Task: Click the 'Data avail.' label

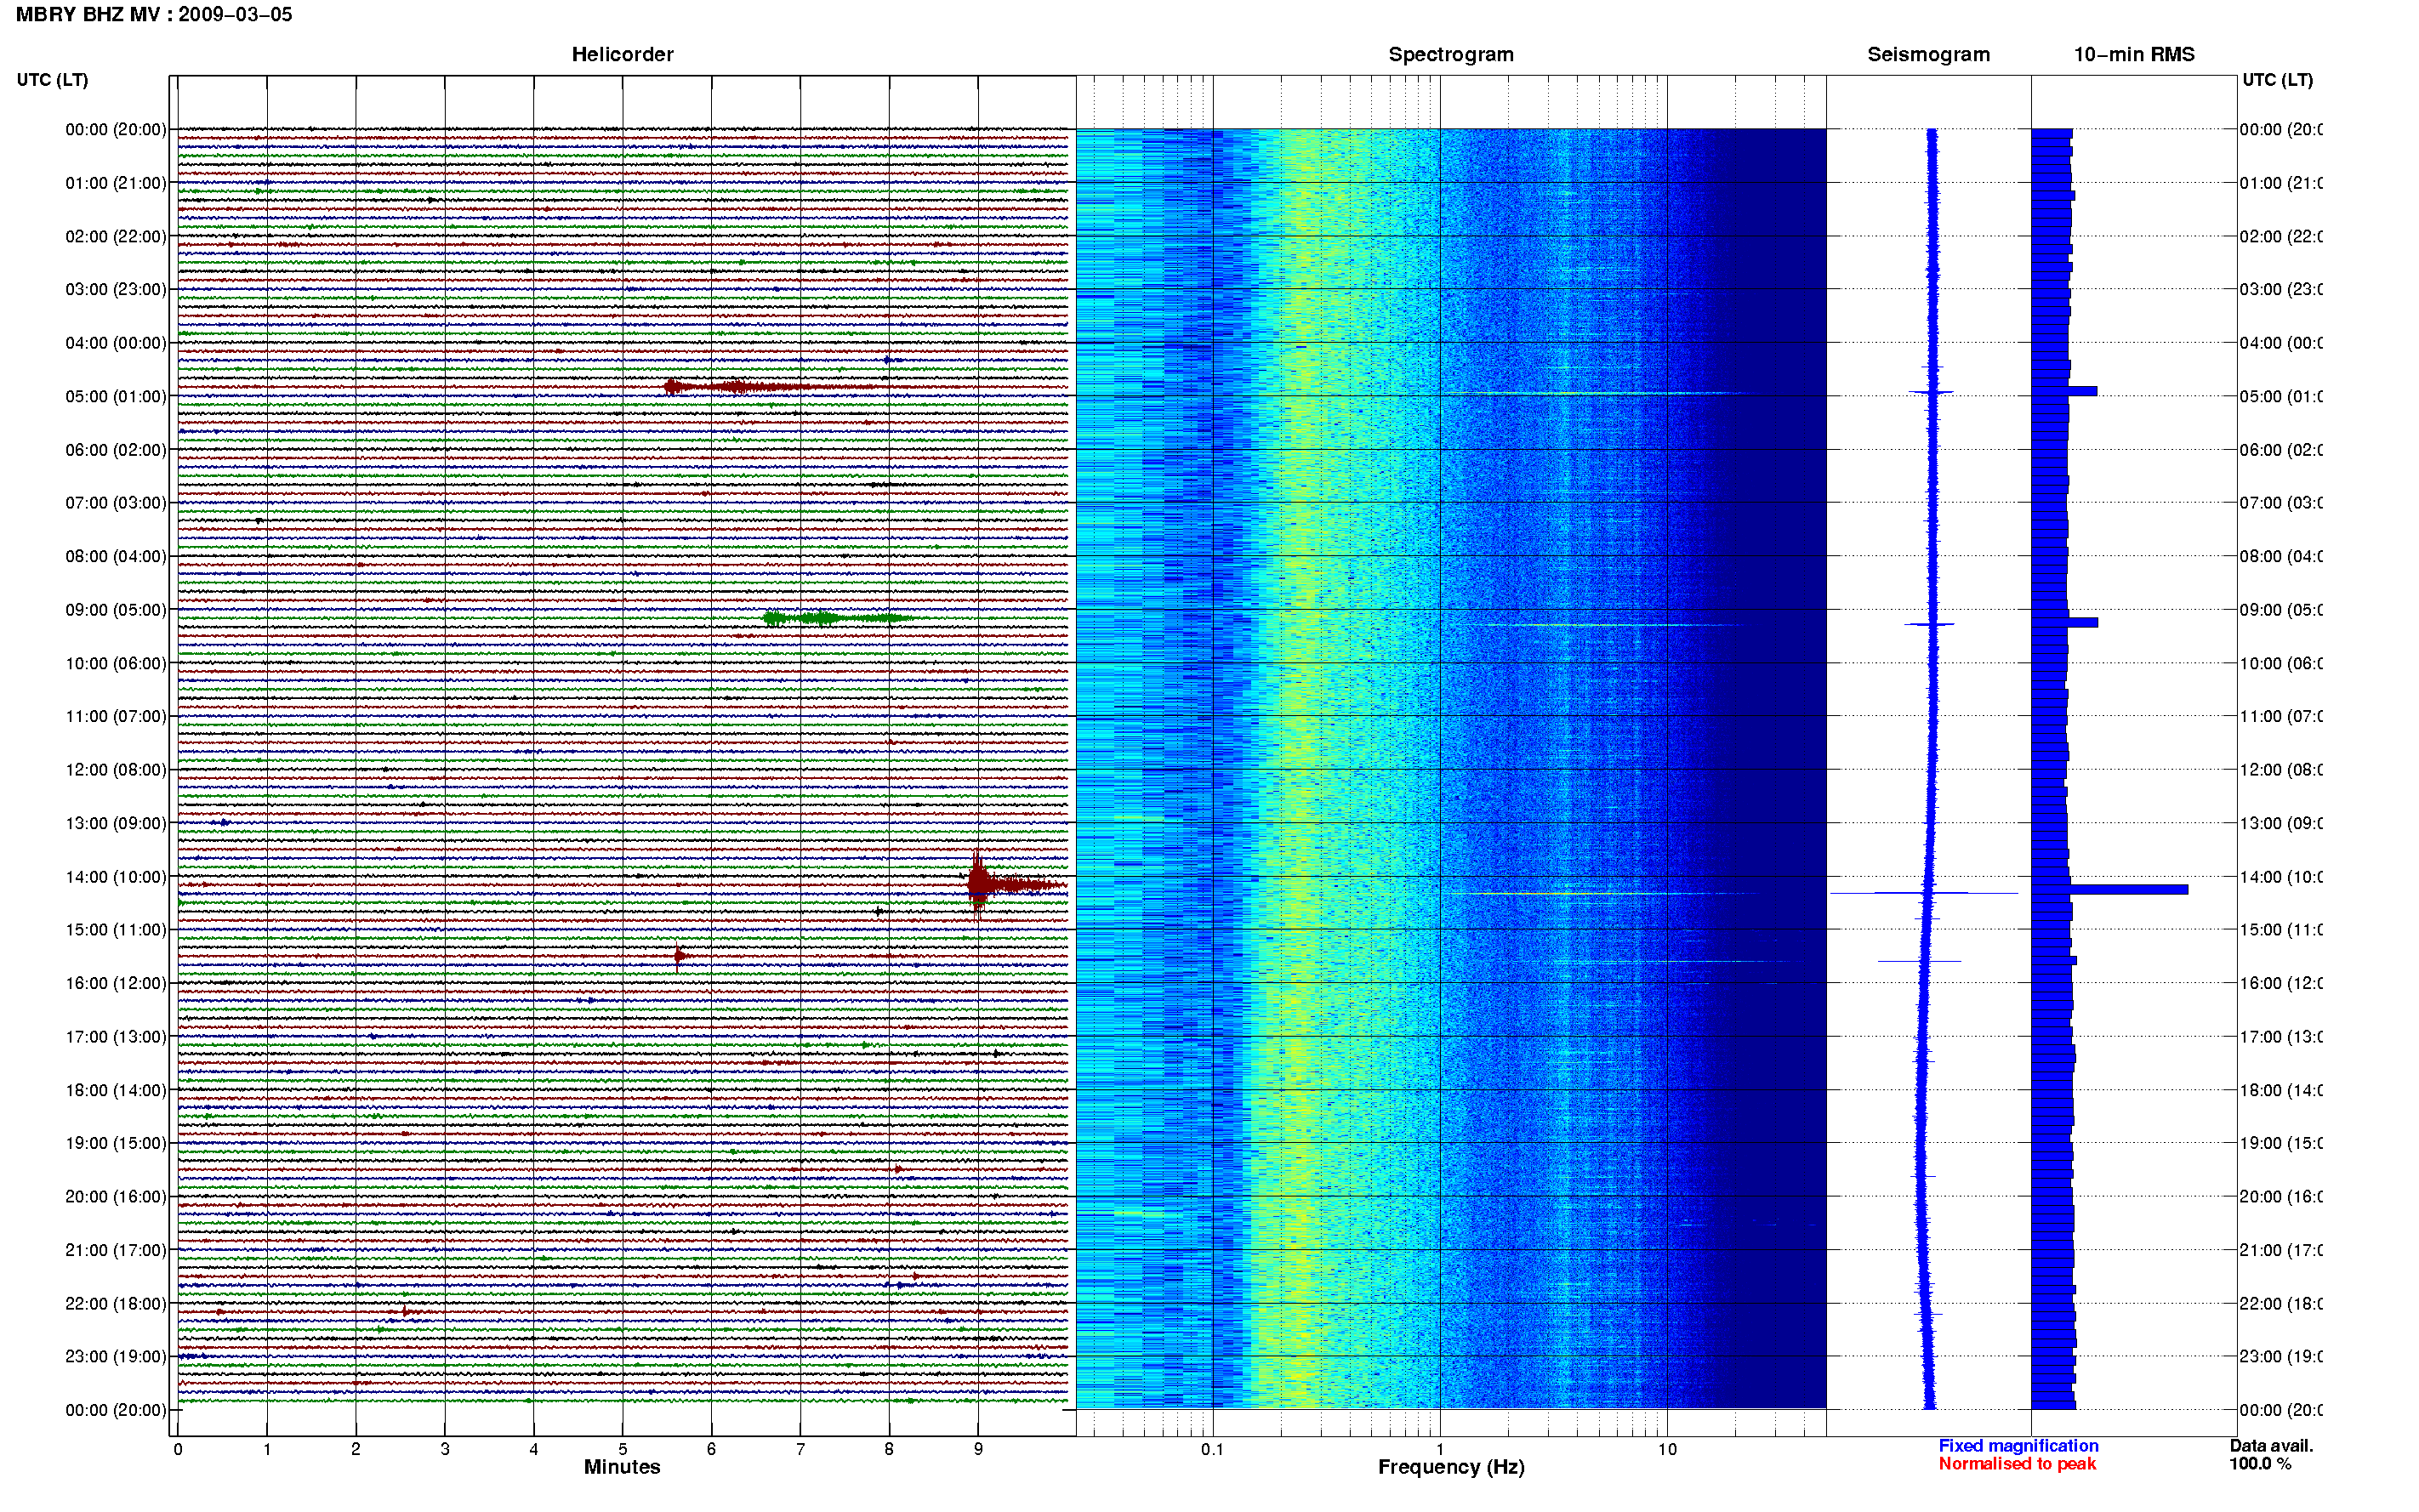Action: [x=2271, y=1446]
